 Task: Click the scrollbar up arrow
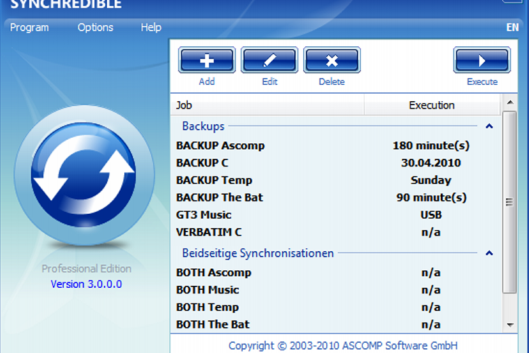click(x=510, y=102)
